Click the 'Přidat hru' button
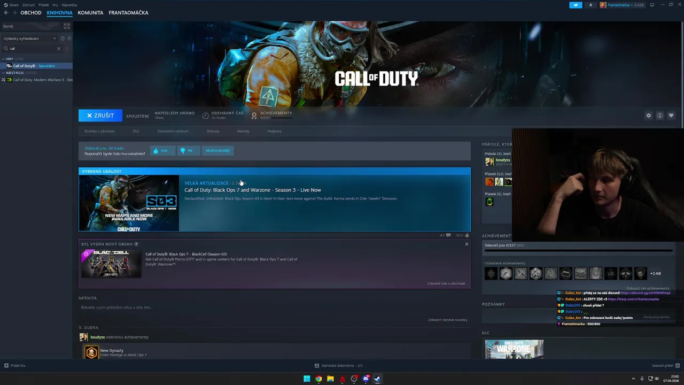The width and height of the screenshot is (684, 385). (15, 366)
